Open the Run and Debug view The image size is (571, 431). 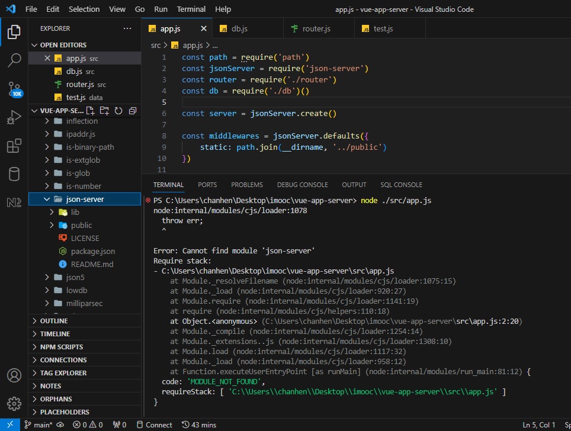click(14, 117)
